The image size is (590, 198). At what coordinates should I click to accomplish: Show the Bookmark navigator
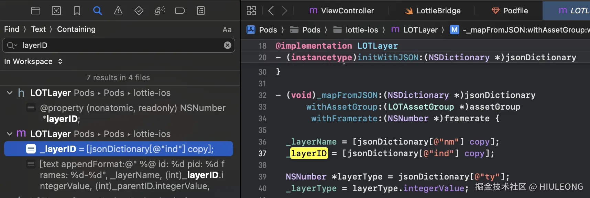coord(77,11)
